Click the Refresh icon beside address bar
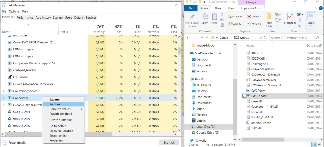Image resolution: width=324 pixels, height=147 pixels. tap(265, 38)
